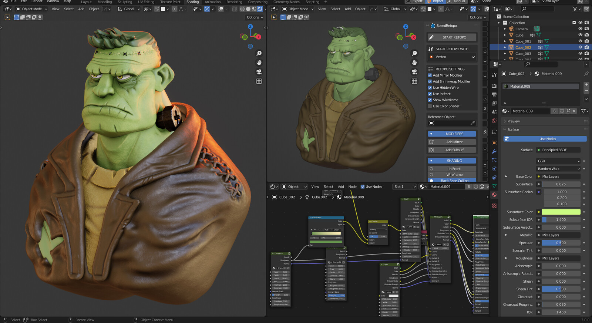Open the Output properties tab
The height and width of the screenshot is (323, 592).
point(494,95)
